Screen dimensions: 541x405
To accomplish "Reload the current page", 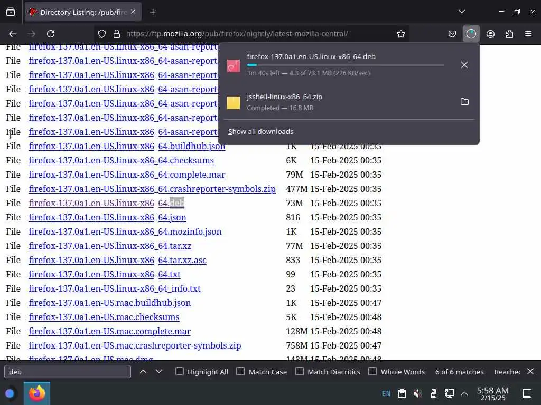I will (x=51, y=34).
